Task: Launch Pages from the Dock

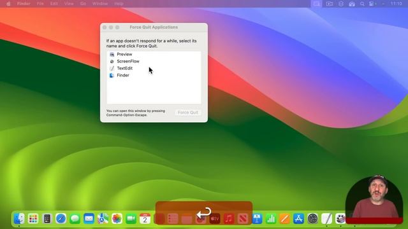Action: tap(285, 219)
